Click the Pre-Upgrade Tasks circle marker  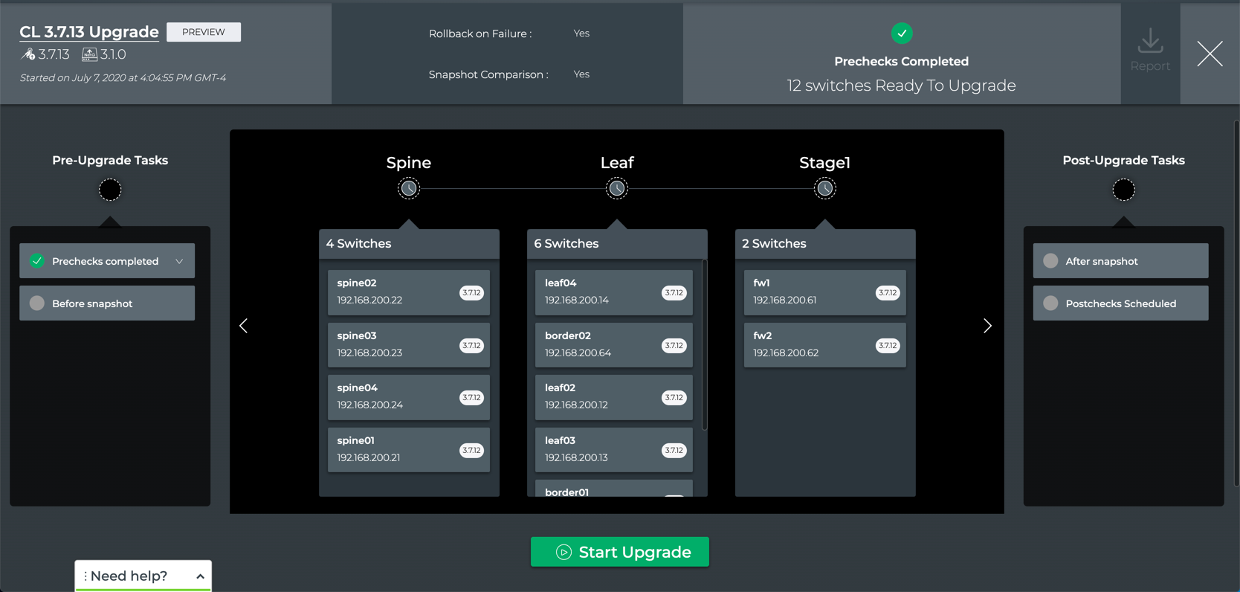pyautogui.click(x=110, y=190)
